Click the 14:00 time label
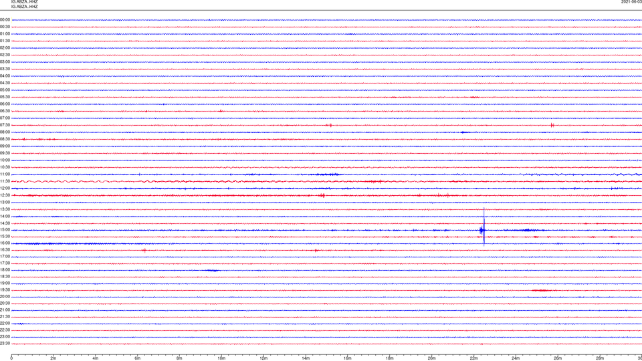The height and width of the screenshot is (361, 642). (x=5, y=217)
